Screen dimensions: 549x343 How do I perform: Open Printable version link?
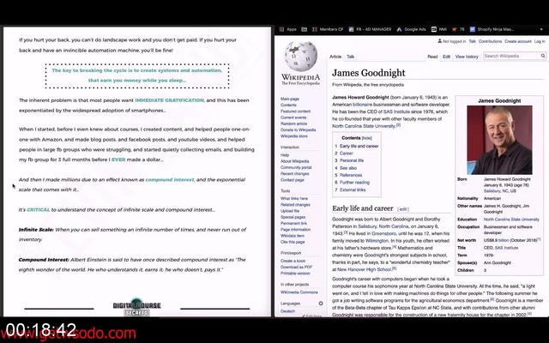click(295, 274)
